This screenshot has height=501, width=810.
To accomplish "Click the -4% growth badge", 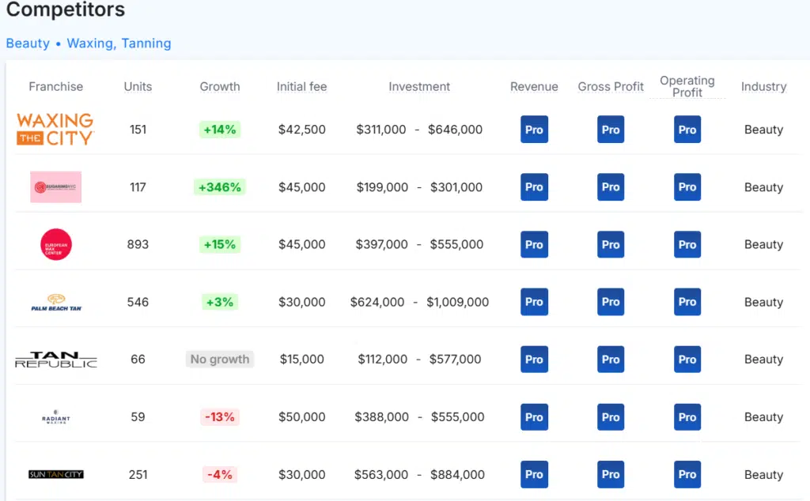I will pos(220,474).
